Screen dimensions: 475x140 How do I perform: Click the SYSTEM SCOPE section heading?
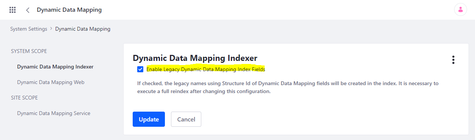(29, 51)
